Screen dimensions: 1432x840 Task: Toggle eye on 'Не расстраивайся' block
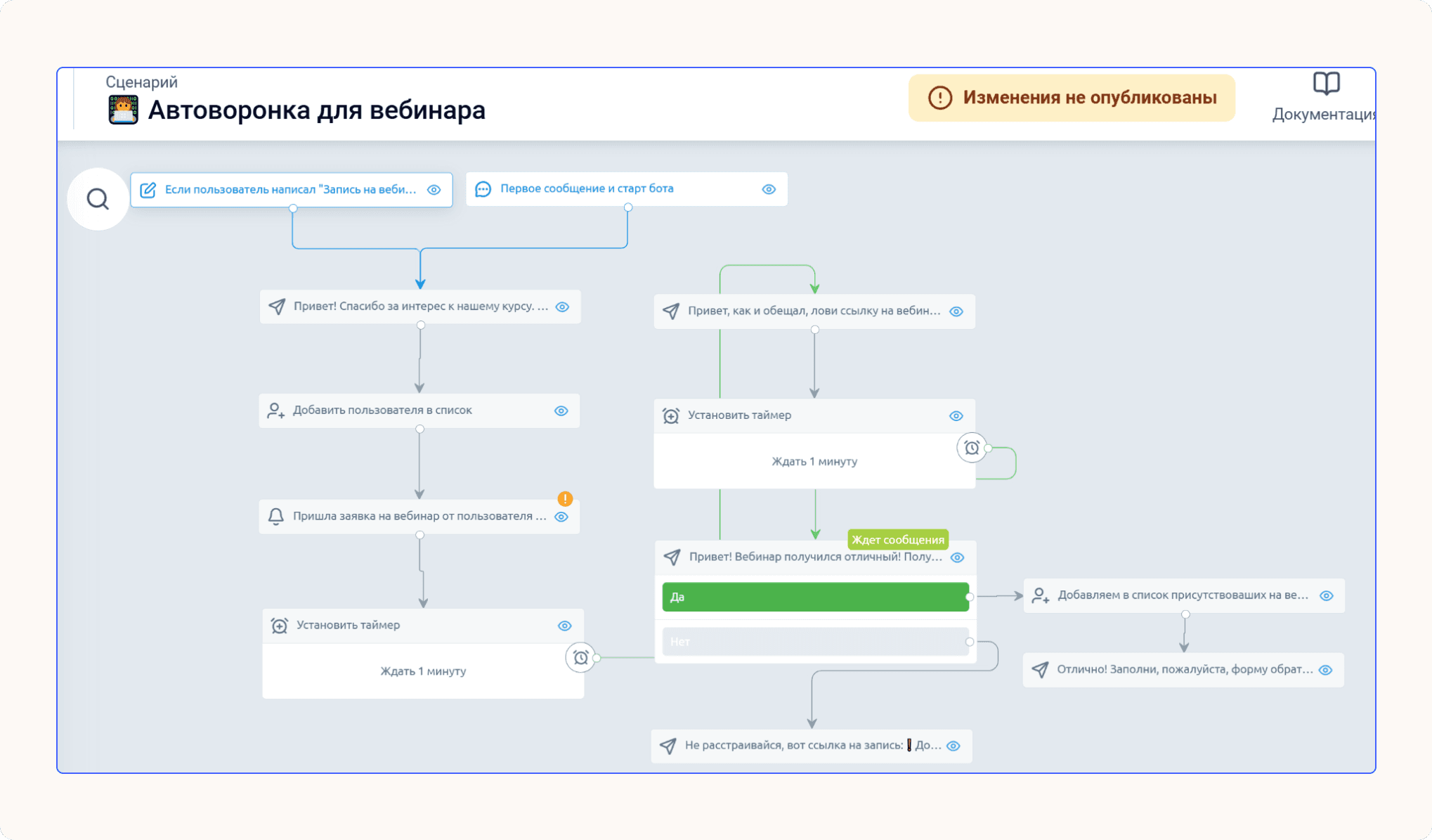953,746
